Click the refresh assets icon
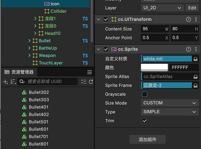Image resolution: width=201 pixels, height=149 pixels. (91, 82)
